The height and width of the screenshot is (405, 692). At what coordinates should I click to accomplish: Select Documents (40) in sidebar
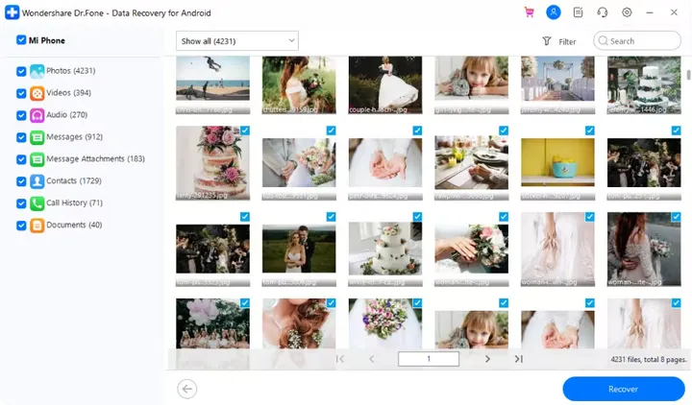click(x=74, y=226)
